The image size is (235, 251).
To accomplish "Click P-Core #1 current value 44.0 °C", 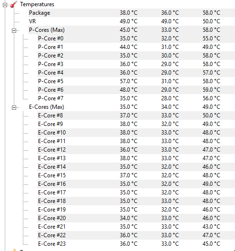I will [128, 47].
